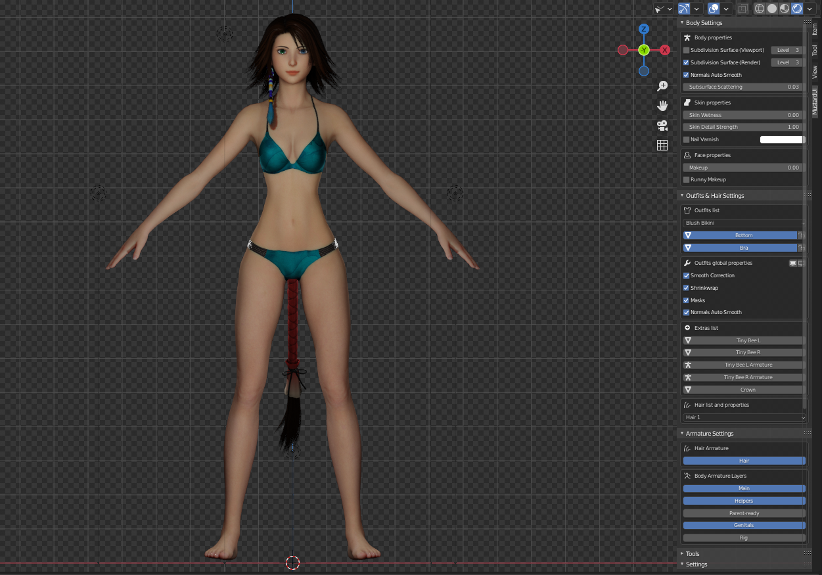The height and width of the screenshot is (575, 822).
Task: Enable the Nail Varnish checkbox
Action: 687,139
